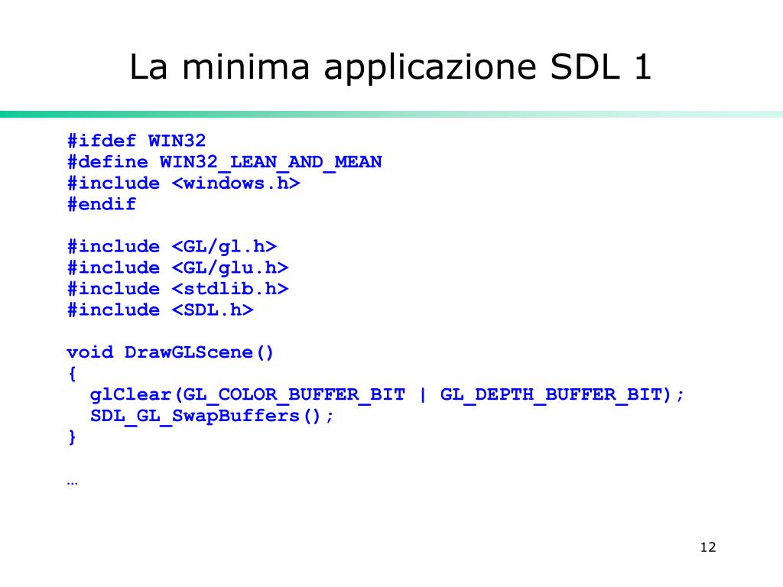Click the ellipsis below the code
This screenshot has width=783, height=587.
[x=72, y=483]
